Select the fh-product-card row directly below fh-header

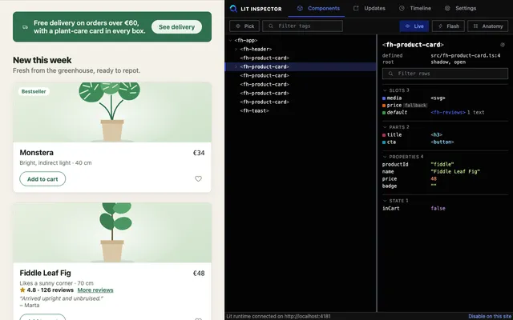click(301, 58)
